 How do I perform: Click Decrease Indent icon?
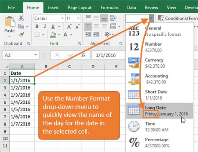tap(88, 34)
